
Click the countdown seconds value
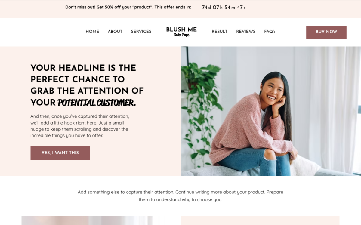(239, 7)
